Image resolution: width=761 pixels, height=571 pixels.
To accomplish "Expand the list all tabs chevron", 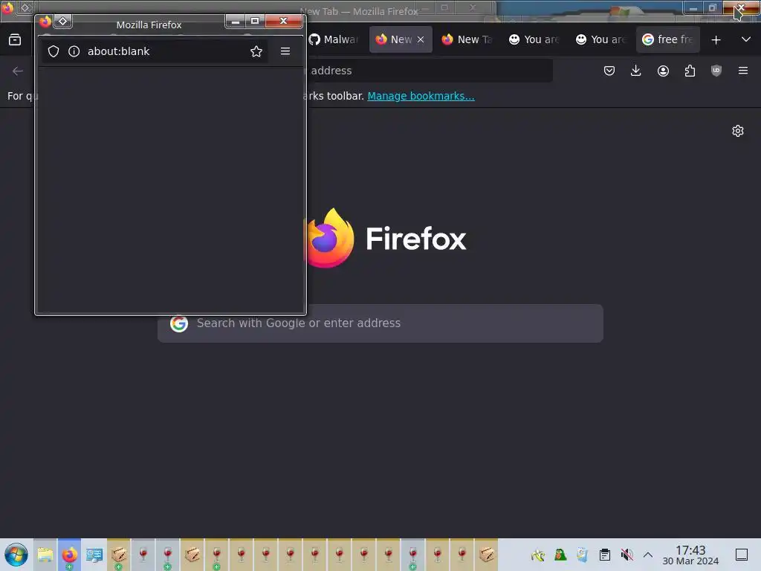I will [746, 39].
